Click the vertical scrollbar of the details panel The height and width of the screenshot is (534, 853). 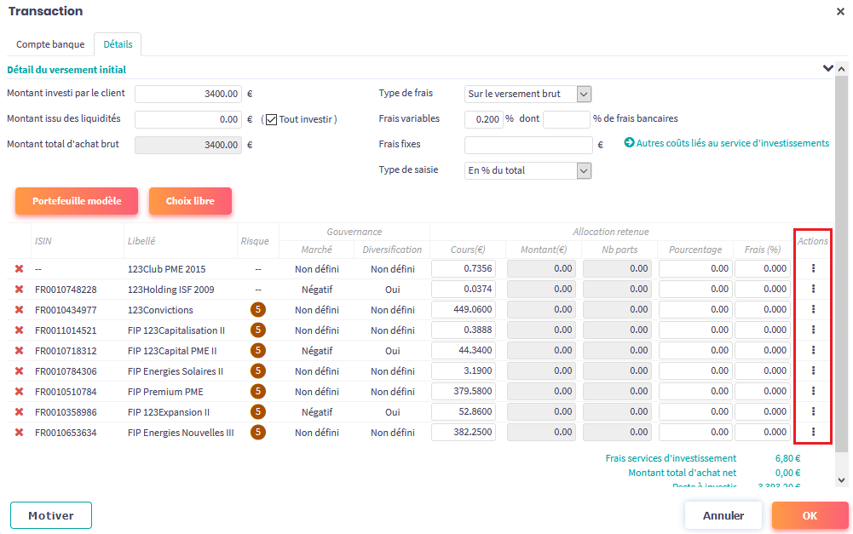click(x=842, y=256)
